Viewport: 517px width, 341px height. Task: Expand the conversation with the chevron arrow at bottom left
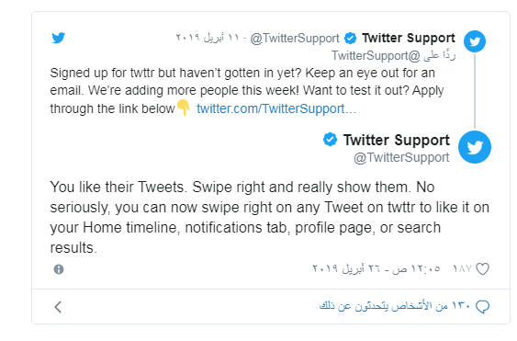[x=58, y=307]
